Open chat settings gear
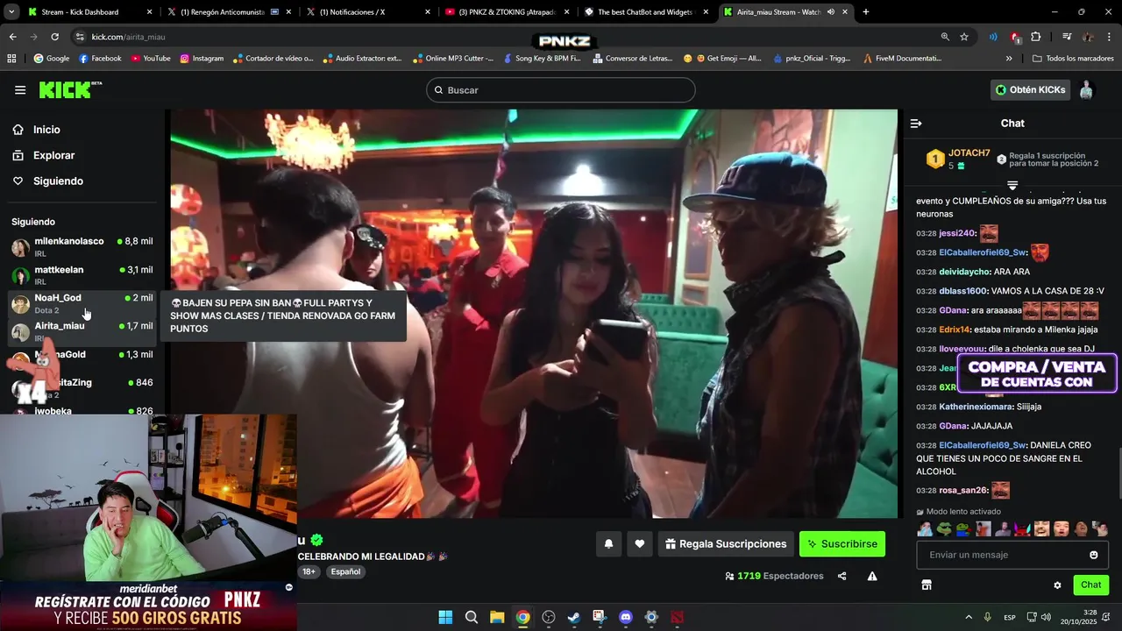This screenshot has height=631, width=1122. [1057, 585]
